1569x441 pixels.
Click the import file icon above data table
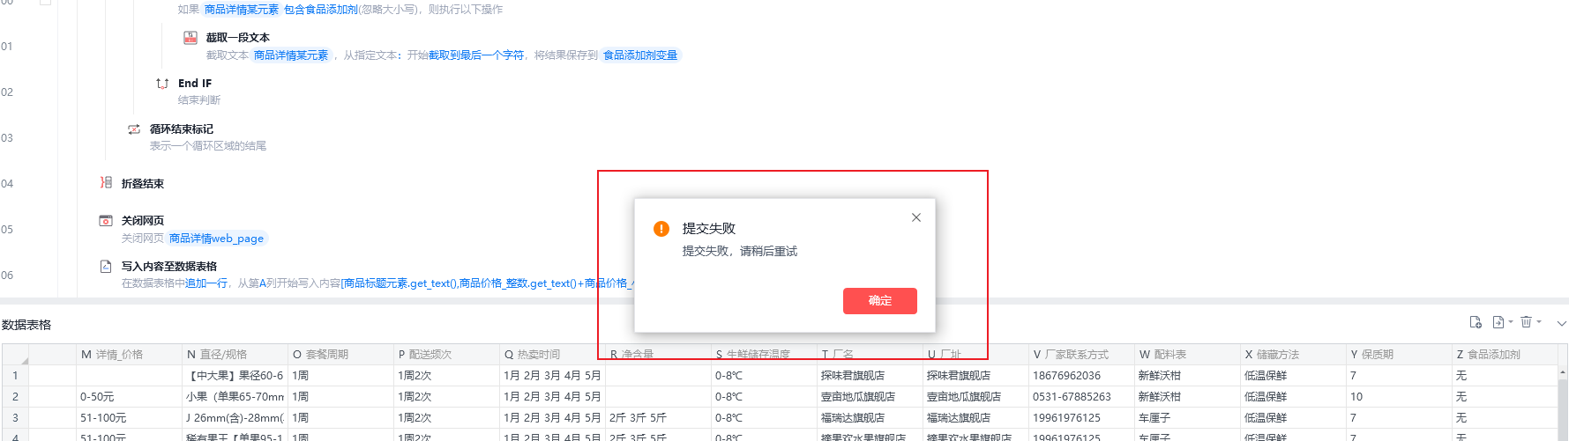click(1476, 322)
